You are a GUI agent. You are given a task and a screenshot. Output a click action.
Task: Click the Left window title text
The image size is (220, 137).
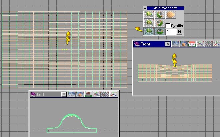40,95
